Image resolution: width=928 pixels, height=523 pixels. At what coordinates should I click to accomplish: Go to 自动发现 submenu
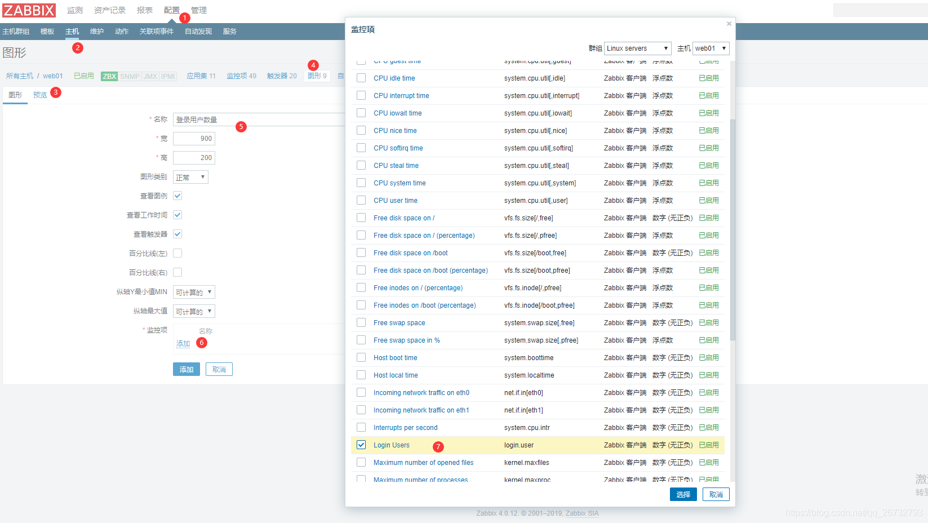(198, 32)
